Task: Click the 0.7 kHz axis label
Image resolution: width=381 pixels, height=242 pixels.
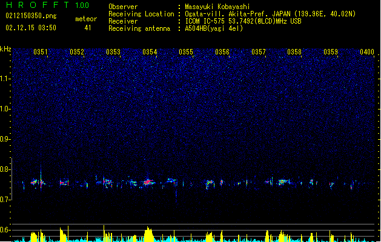Action: point(5,200)
